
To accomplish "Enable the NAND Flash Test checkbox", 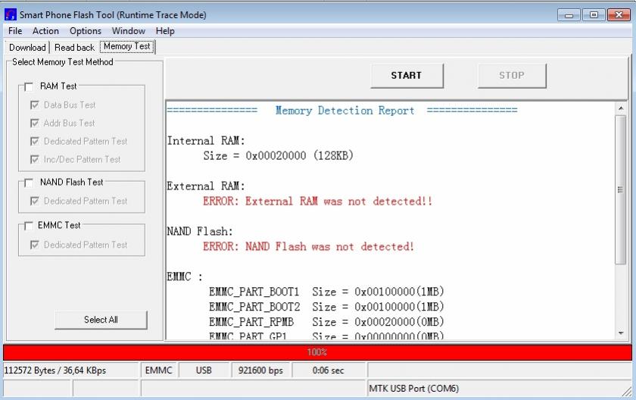I will pos(29,183).
